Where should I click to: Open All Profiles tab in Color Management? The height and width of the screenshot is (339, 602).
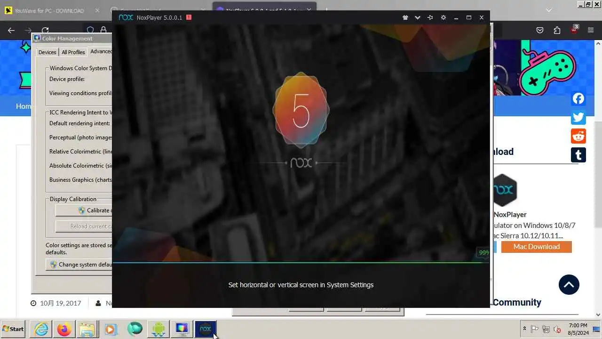click(73, 52)
